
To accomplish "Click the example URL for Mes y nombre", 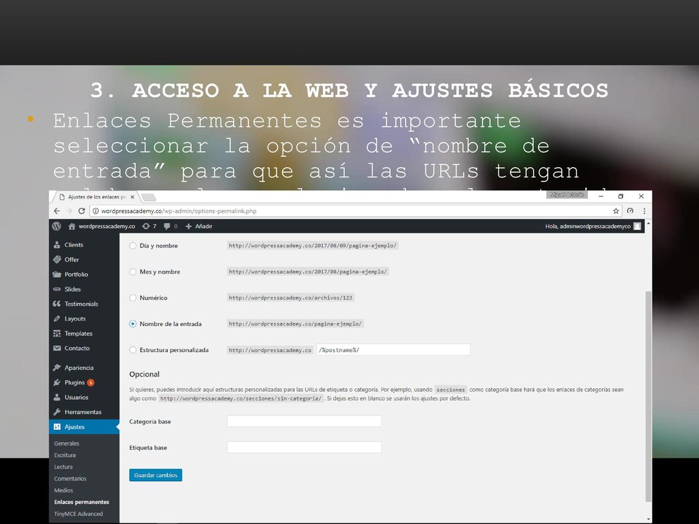I will click(308, 272).
